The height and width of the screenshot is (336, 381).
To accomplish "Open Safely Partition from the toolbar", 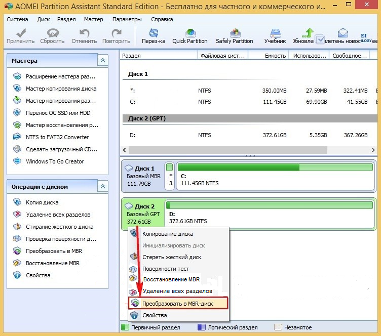I will point(235,36).
